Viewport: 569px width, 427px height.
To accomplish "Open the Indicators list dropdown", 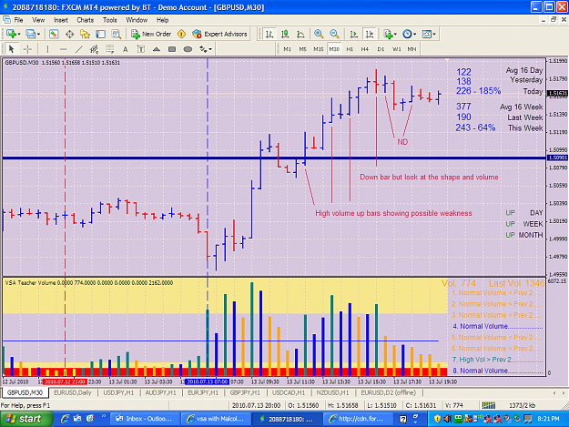I will pos(390,34).
